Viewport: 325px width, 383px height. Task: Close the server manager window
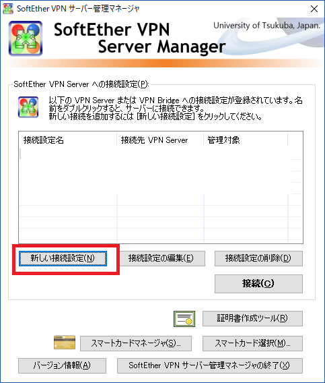tap(314, 9)
